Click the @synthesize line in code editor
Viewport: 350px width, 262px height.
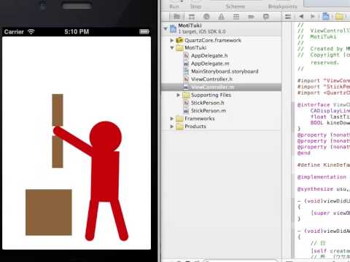(323, 189)
